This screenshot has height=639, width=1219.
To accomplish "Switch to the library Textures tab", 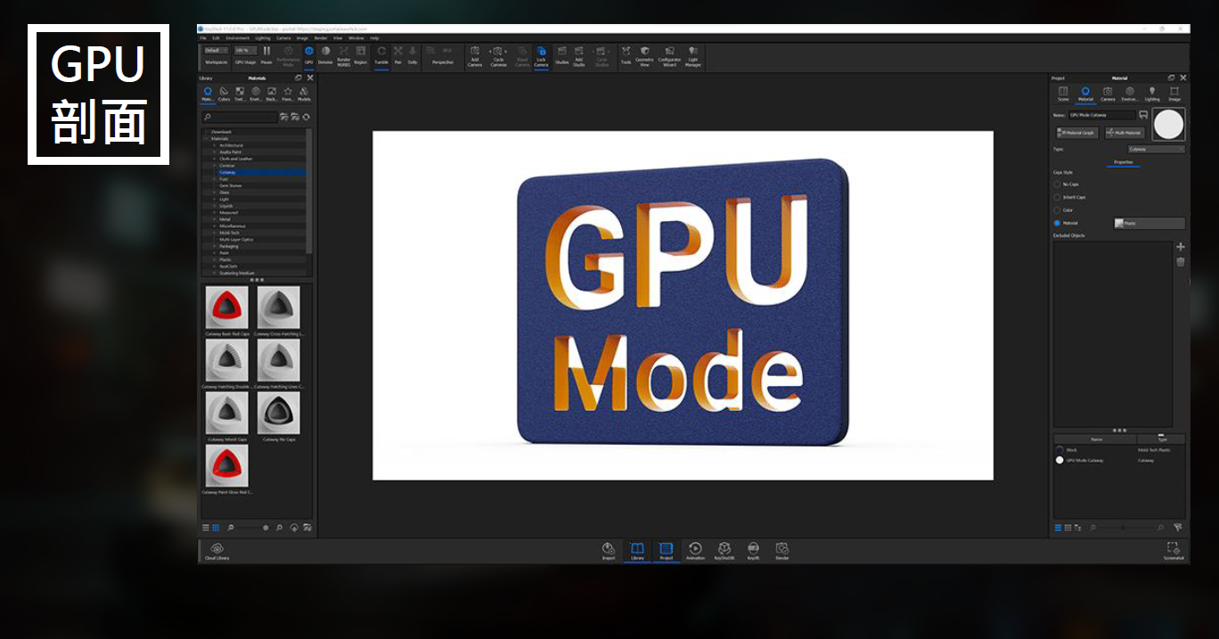I will click(x=240, y=94).
